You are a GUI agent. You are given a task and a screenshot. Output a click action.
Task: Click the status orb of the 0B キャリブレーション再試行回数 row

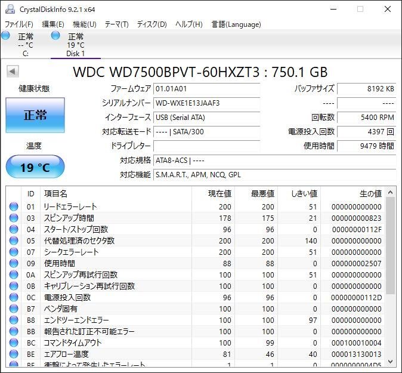[x=14, y=286]
